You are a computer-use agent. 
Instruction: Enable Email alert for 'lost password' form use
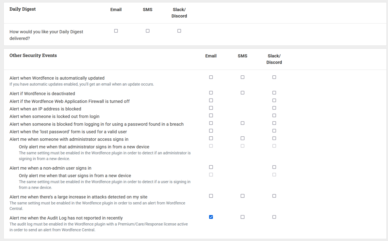click(211, 131)
